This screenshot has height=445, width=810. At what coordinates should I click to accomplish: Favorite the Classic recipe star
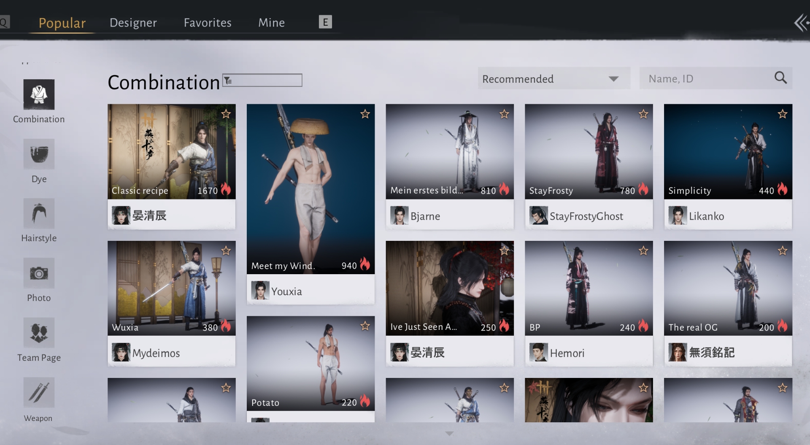(226, 114)
